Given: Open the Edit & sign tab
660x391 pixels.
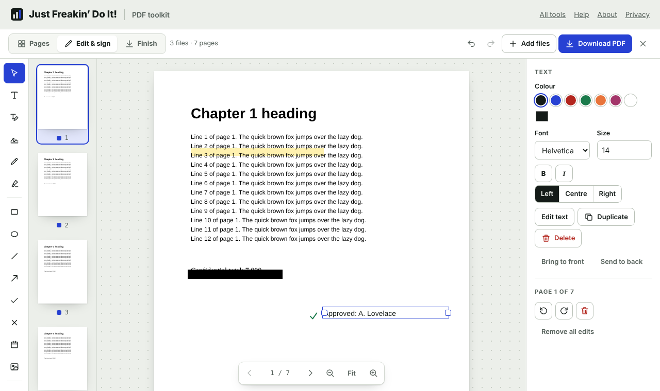Looking at the screenshot, I should click(88, 44).
